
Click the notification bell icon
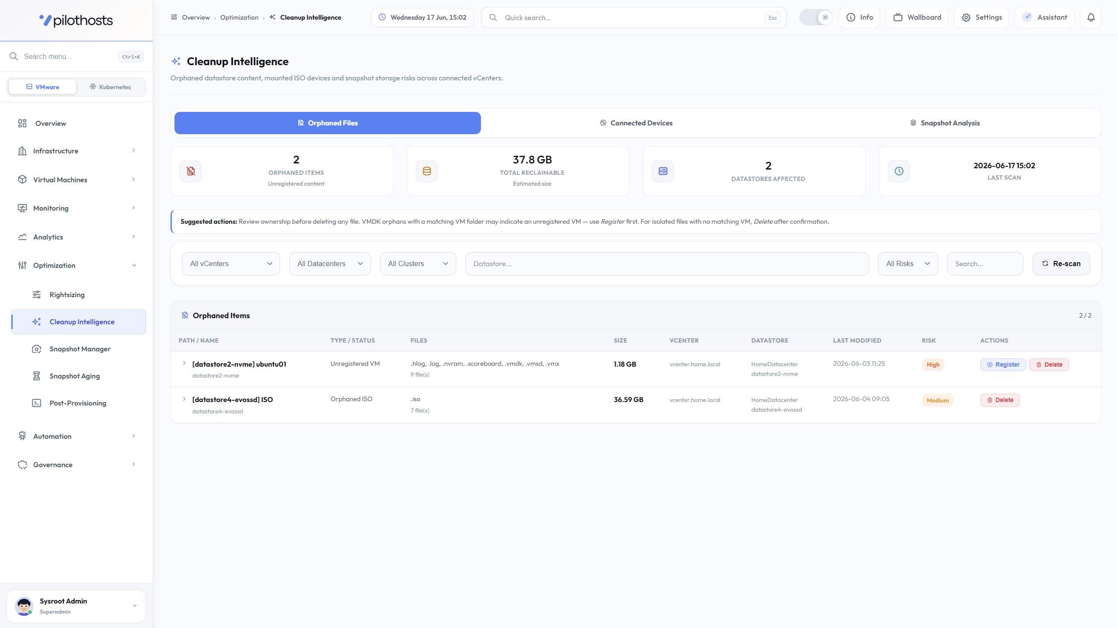tap(1091, 17)
